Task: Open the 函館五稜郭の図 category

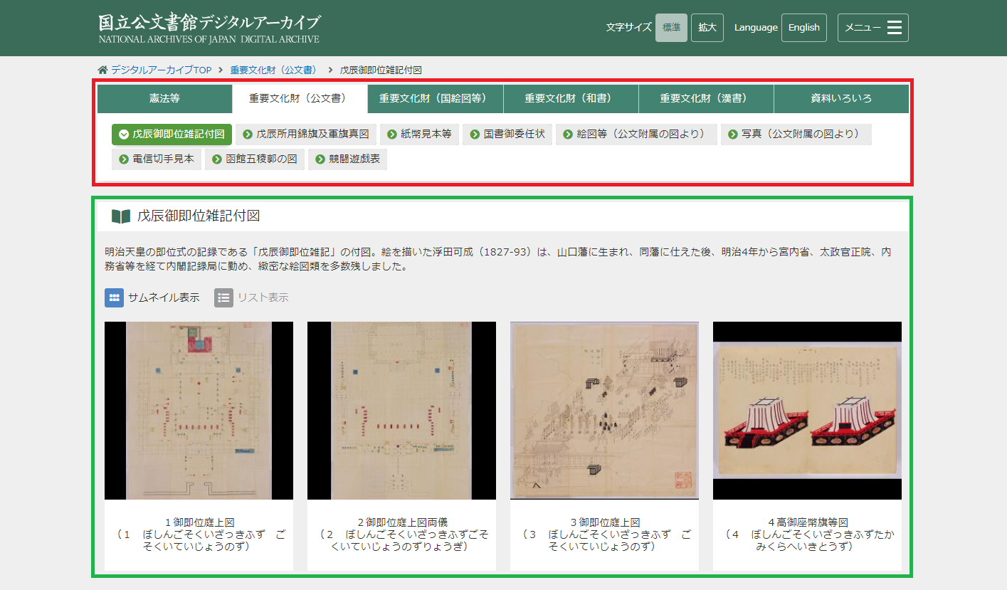Action: click(x=255, y=159)
